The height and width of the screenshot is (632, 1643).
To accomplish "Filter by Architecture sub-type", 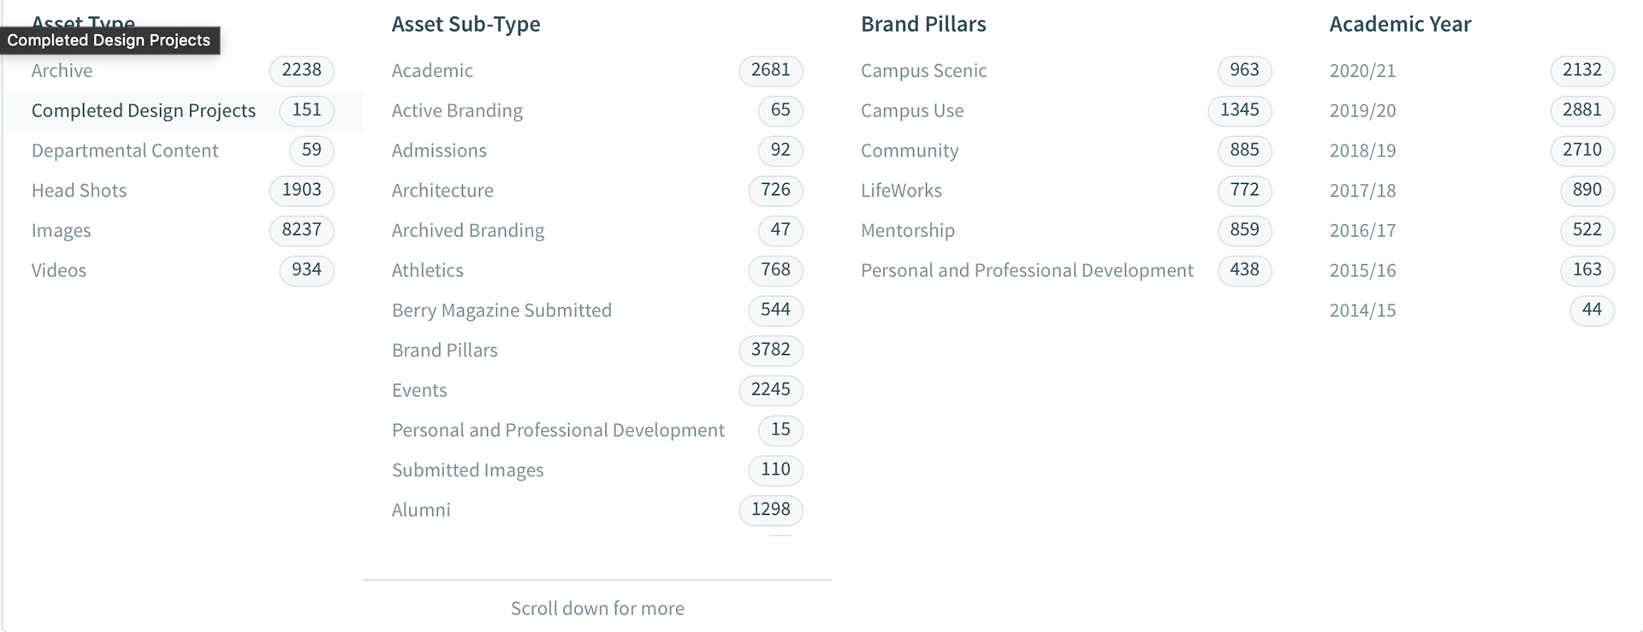I will point(597,191).
